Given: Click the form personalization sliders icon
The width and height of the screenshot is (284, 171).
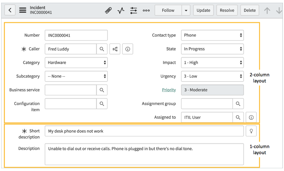Looking at the screenshot, I should point(133,10).
